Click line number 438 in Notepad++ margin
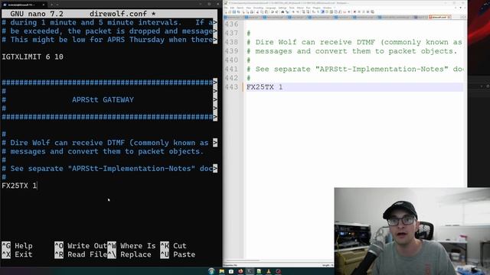Screen dimensions: 490x275 click(x=231, y=42)
